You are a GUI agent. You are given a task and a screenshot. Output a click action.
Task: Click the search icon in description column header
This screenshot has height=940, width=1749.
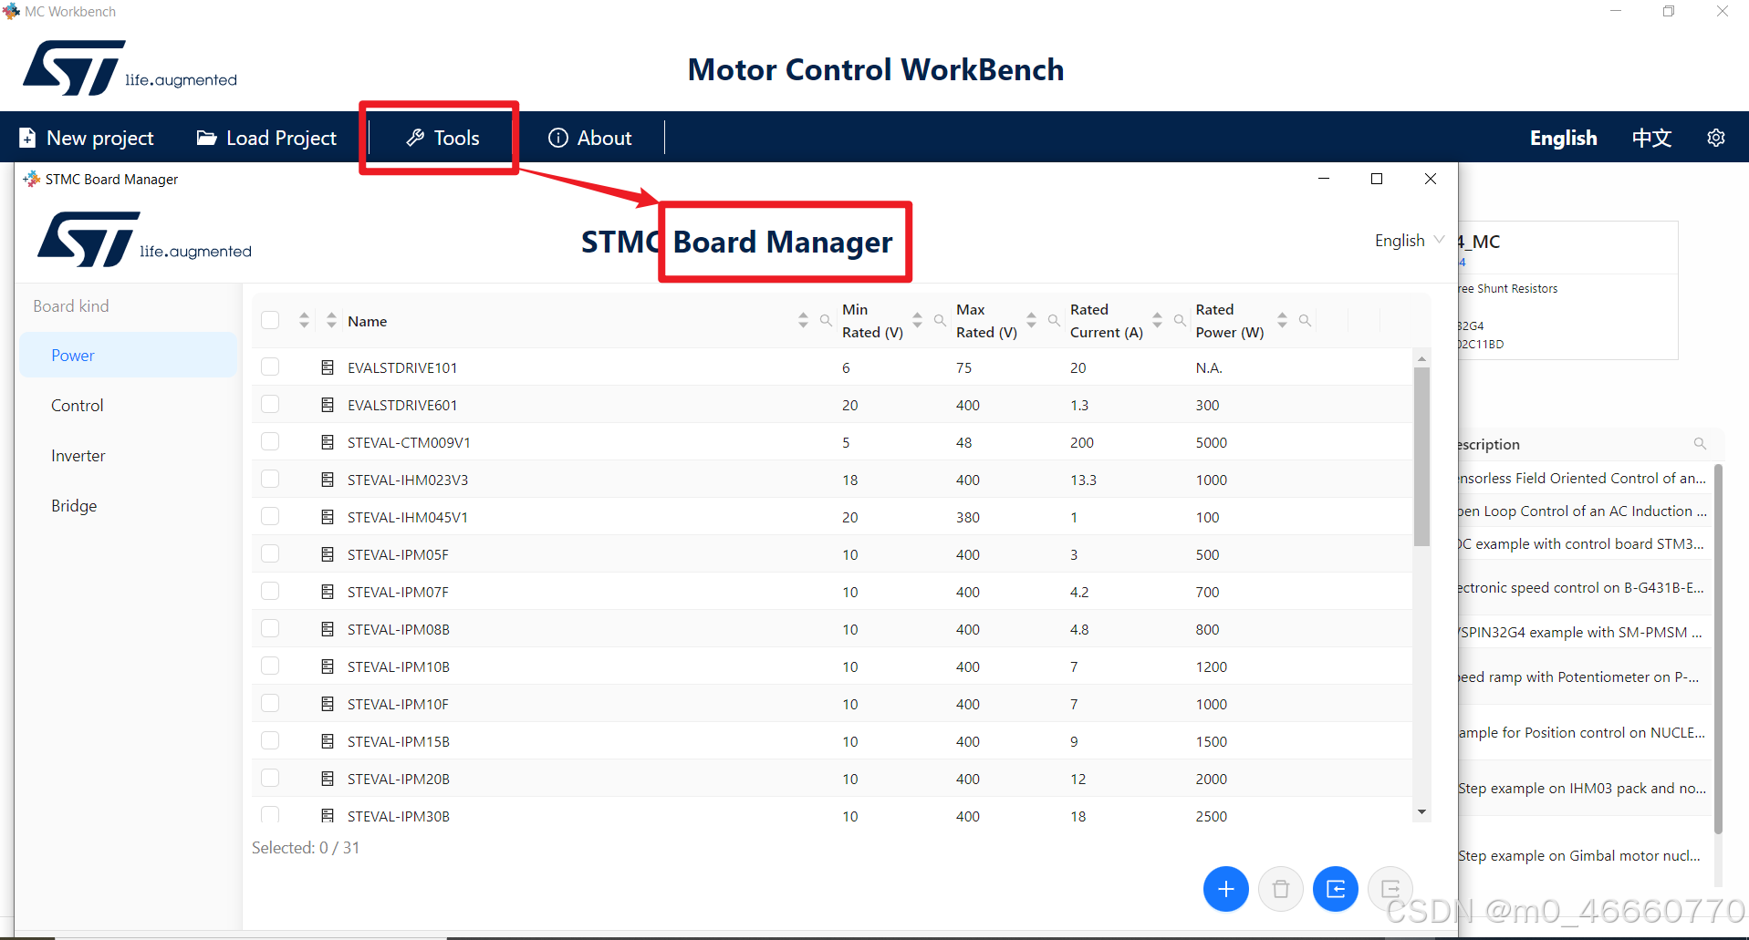(x=1700, y=444)
